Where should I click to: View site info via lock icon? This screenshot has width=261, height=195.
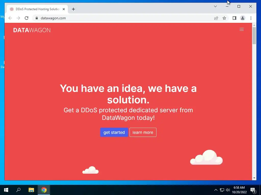(x=37, y=18)
